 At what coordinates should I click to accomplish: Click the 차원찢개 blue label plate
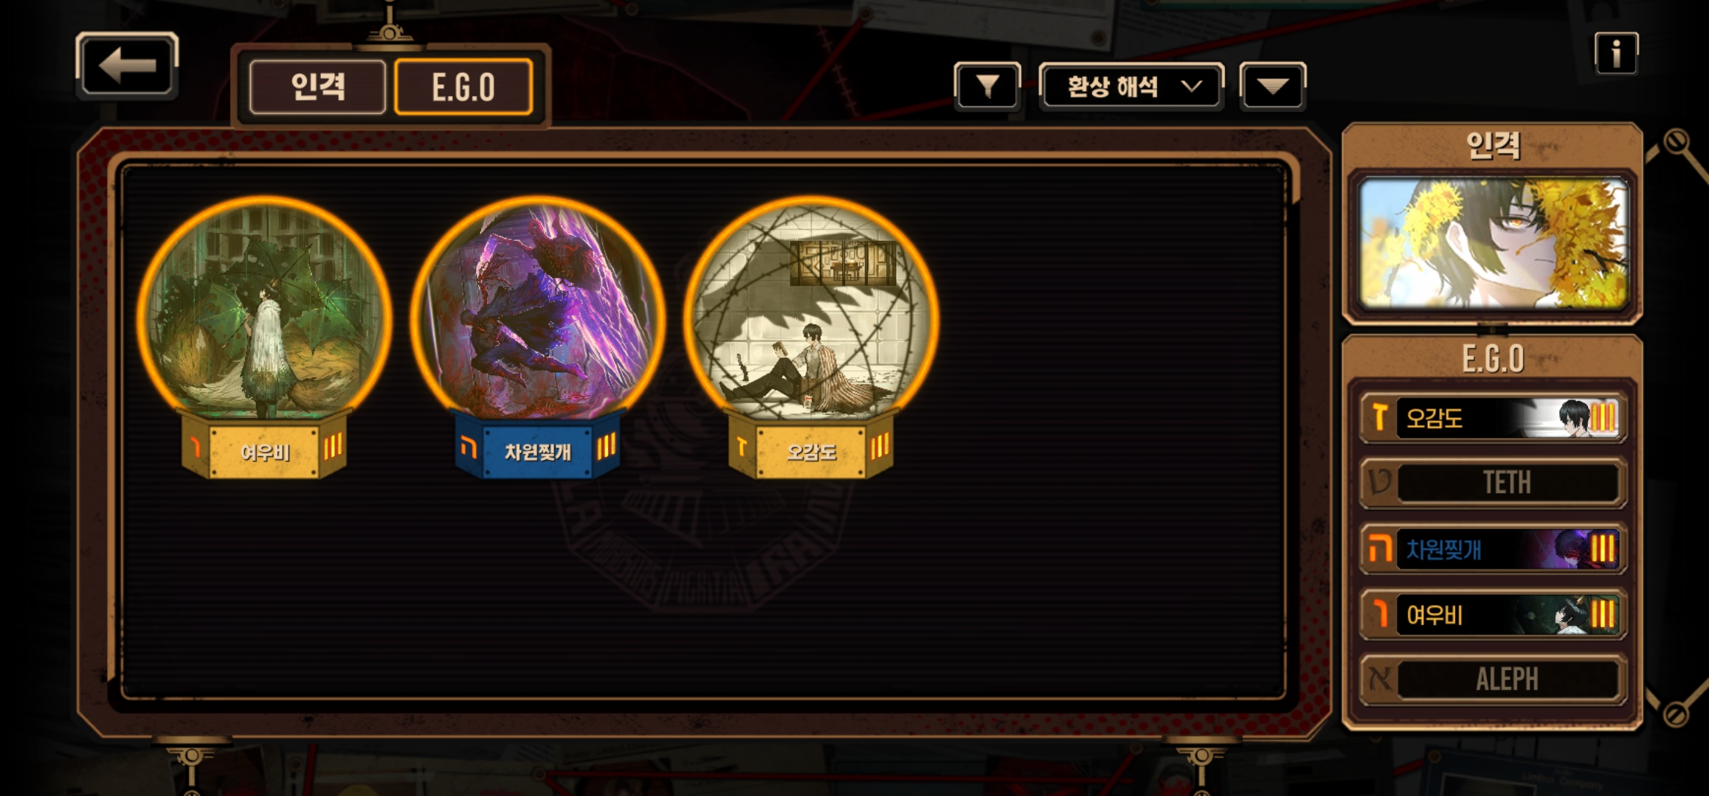click(537, 450)
